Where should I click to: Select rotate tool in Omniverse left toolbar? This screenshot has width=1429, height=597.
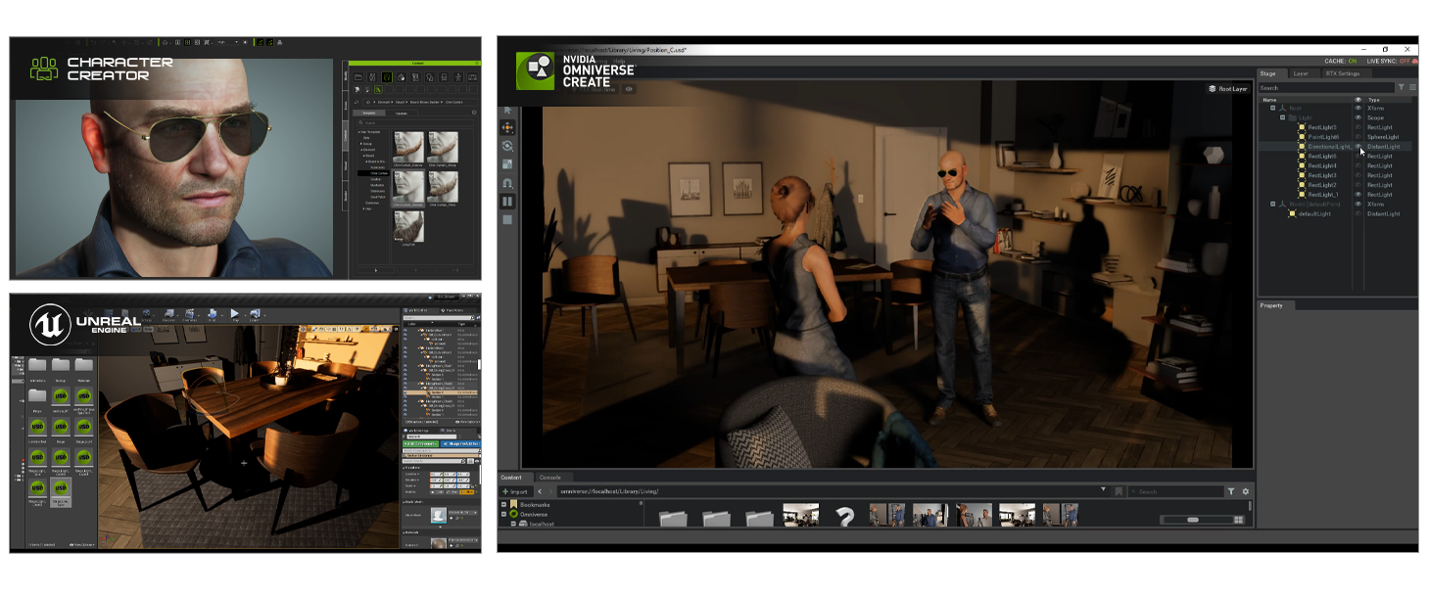507,146
